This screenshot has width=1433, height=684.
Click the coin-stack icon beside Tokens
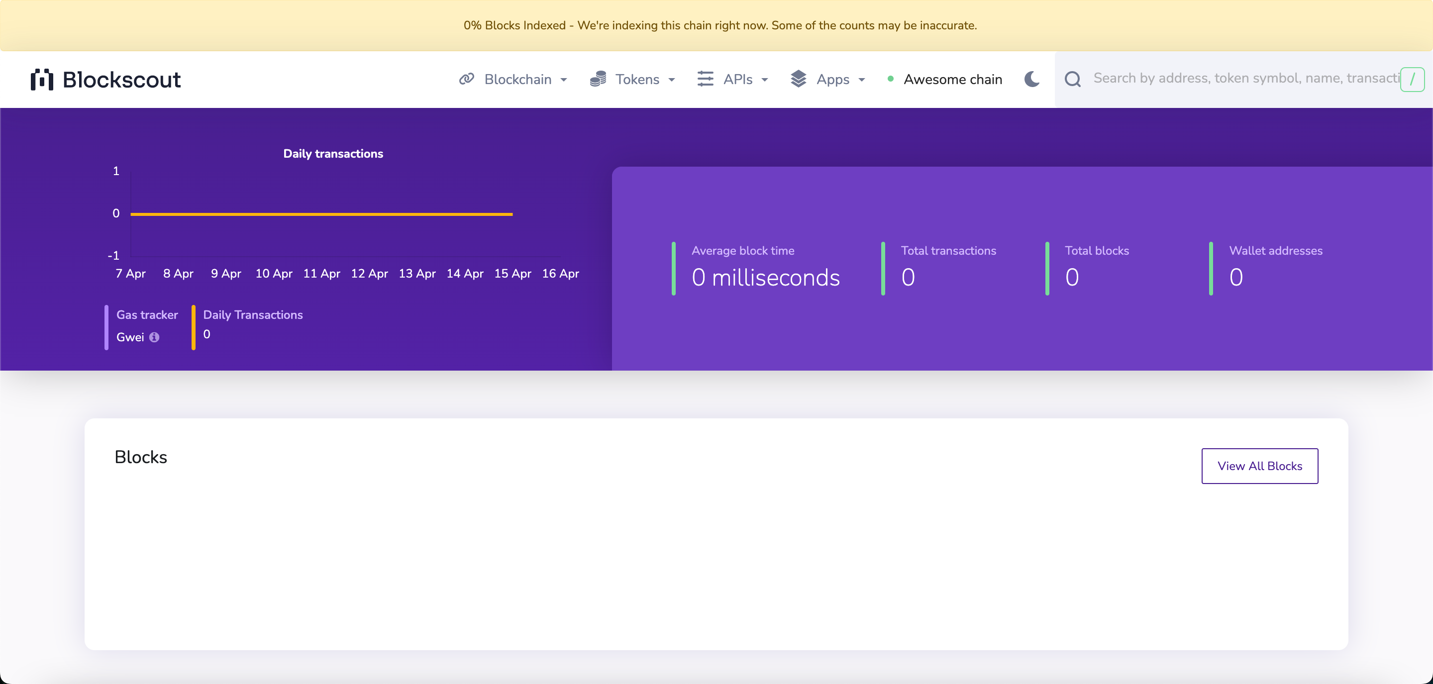[x=598, y=79]
